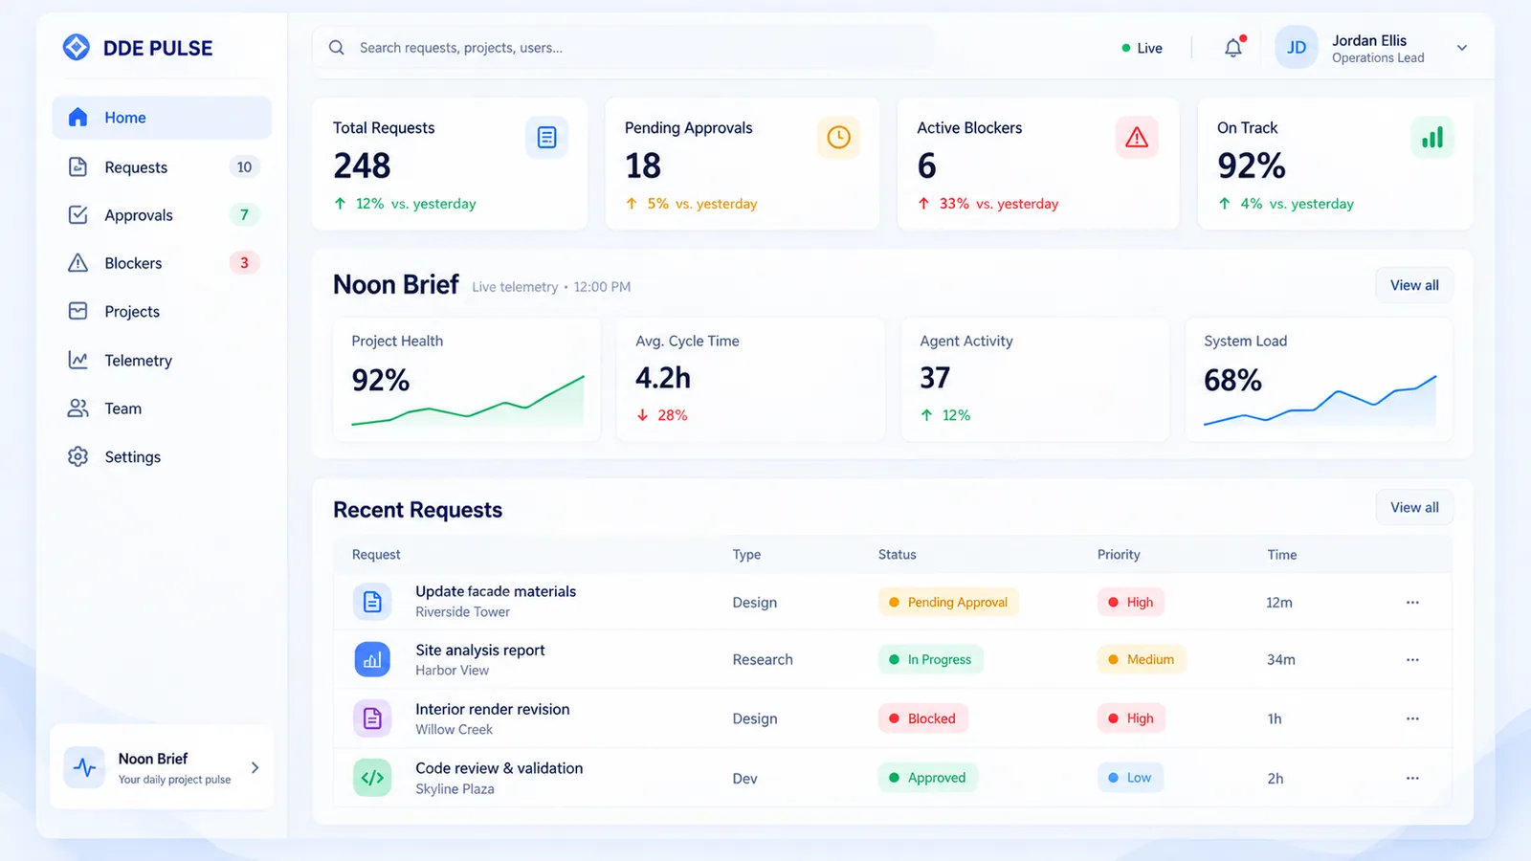
Task: Click the On Track bar chart icon
Action: 1432,138
